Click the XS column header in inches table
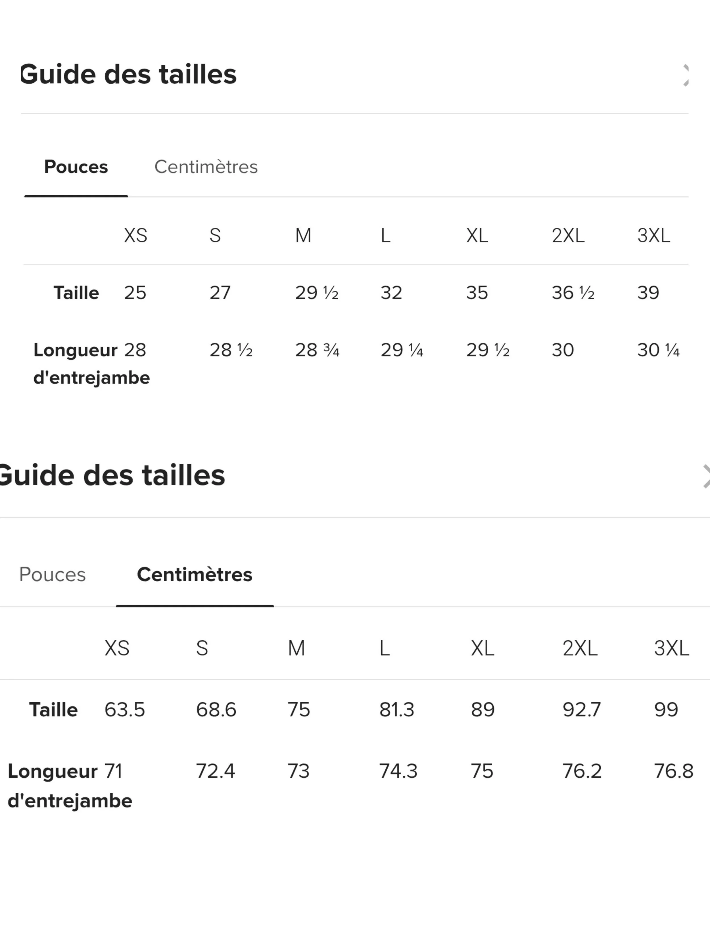This screenshot has height=946, width=710. [x=136, y=235]
